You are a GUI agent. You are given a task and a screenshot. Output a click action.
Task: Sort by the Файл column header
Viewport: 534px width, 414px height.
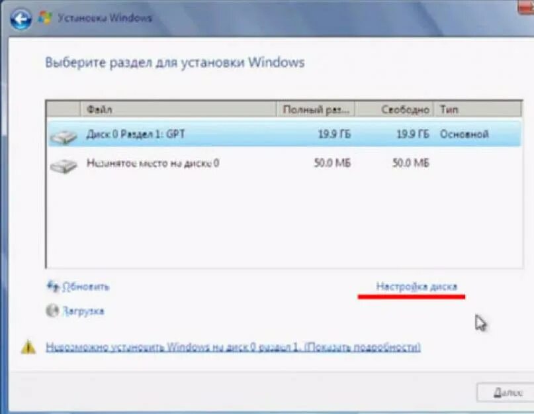tap(178, 109)
